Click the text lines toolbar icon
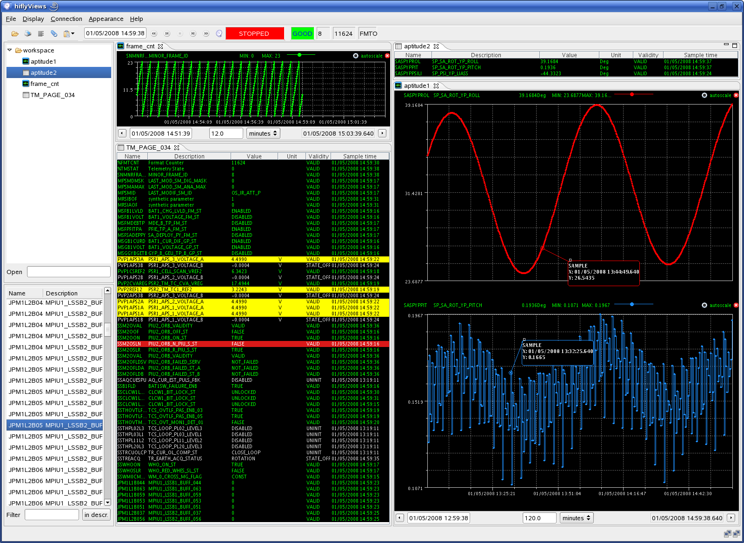 41,33
